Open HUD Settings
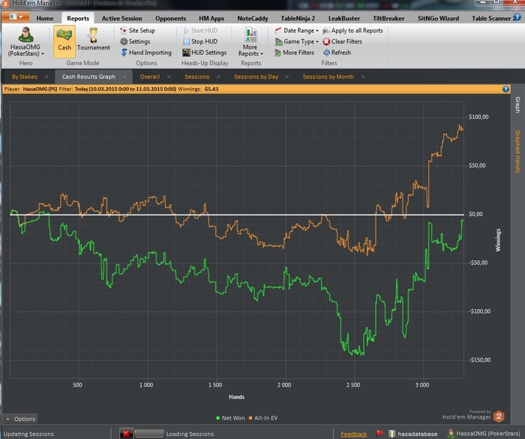The image size is (525, 439). point(205,53)
